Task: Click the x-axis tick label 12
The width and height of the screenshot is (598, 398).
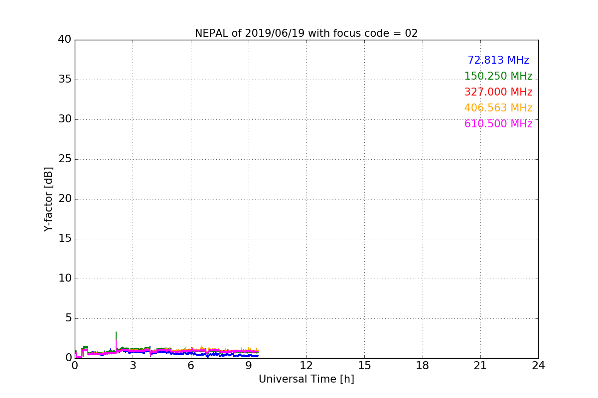Action: click(306, 366)
